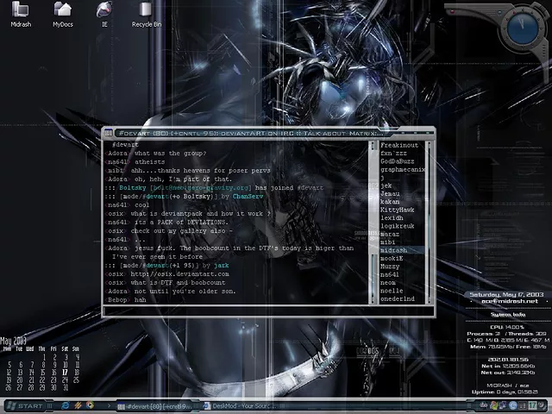Image resolution: width=552 pixels, height=414 pixels.
Task: Select user logikreuk in nick list
Action: pos(397,226)
